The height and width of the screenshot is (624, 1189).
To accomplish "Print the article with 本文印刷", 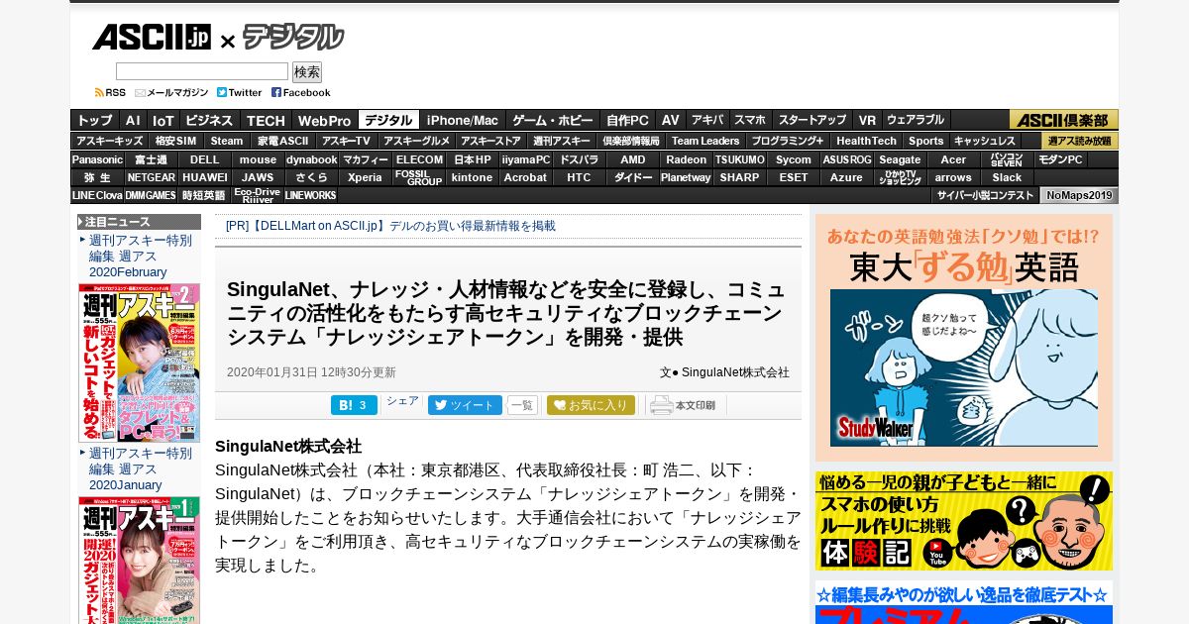I will 685,405.
